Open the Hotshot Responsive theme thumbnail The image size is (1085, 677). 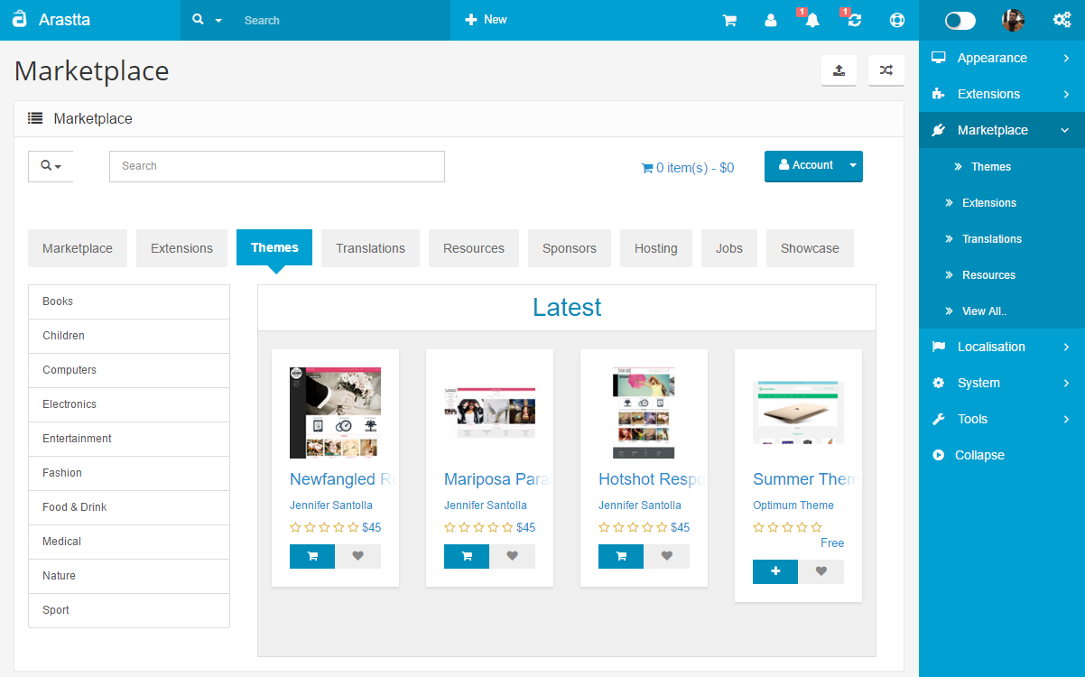pyautogui.click(x=644, y=413)
